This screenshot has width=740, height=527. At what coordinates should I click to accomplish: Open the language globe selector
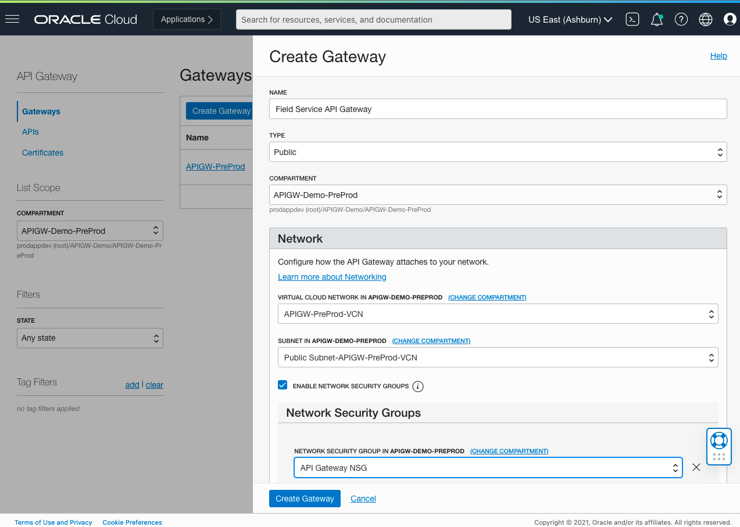pos(705,19)
